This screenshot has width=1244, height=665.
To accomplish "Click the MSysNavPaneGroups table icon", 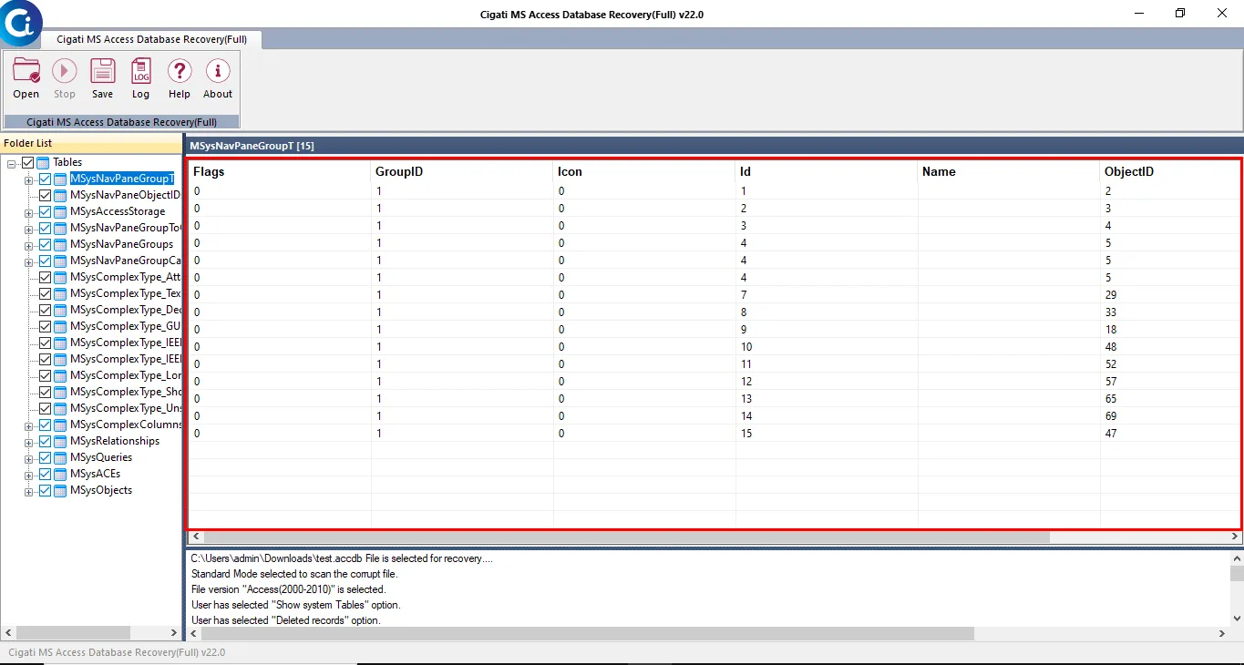I will [x=61, y=244].
